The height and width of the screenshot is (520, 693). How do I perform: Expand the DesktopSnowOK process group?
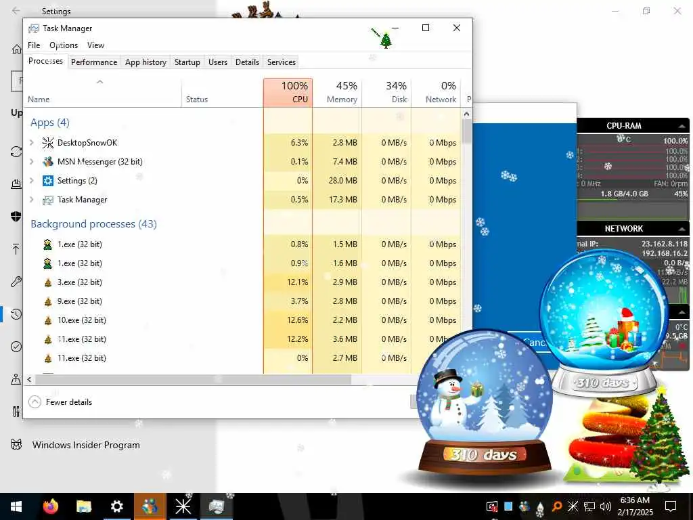coord(32,142)
